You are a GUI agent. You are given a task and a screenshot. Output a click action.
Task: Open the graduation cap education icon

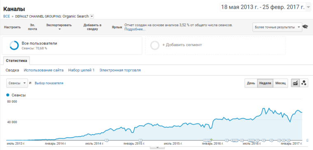coord(305,27)
